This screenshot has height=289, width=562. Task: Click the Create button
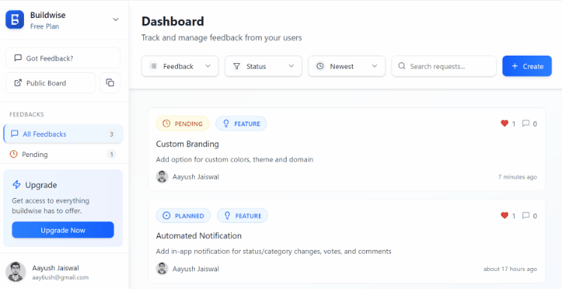click(527, 66)
